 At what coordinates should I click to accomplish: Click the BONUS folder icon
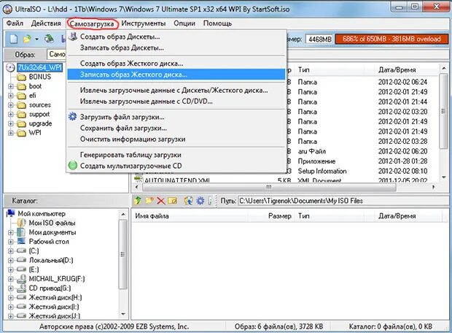21,77
